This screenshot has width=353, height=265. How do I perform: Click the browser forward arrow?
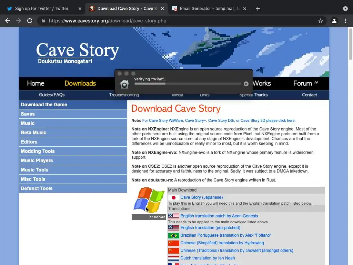coord(19,21)
